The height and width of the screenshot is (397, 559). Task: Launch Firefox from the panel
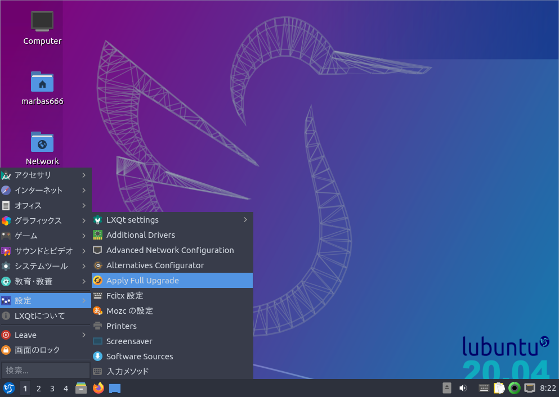tap(99, 388)
